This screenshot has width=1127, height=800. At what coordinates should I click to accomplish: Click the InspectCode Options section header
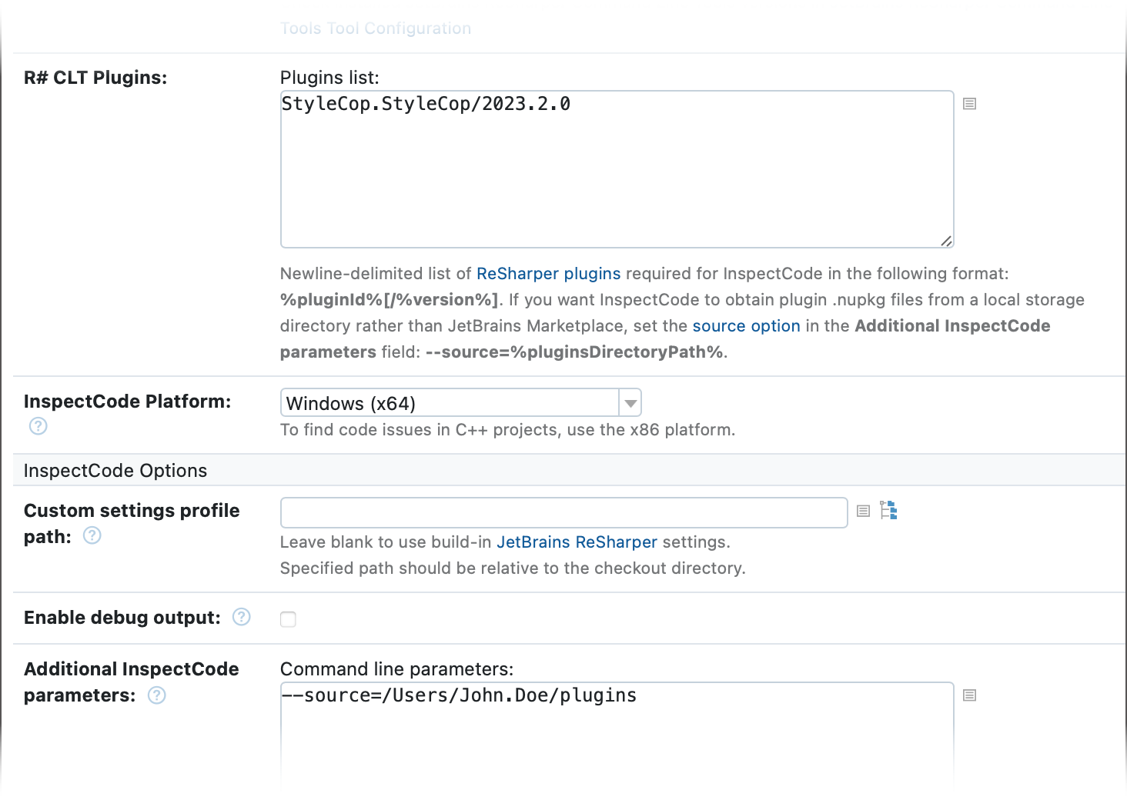coord(115,470)
